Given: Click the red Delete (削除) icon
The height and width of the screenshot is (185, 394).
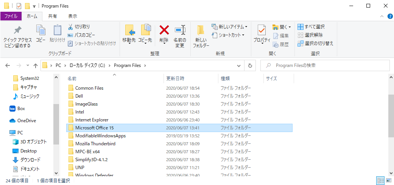Looking at the screenshot, I should (x=164, y=30).
